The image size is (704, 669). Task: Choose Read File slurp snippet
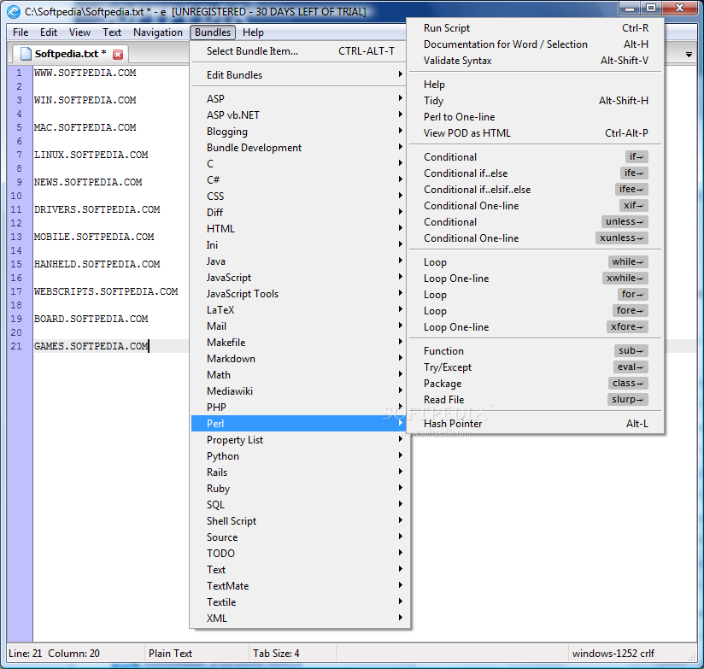[535, 400]
